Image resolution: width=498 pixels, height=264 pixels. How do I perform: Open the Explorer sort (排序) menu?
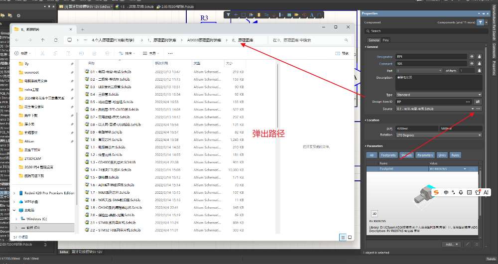pyautogui.click(x=126, y=53)
